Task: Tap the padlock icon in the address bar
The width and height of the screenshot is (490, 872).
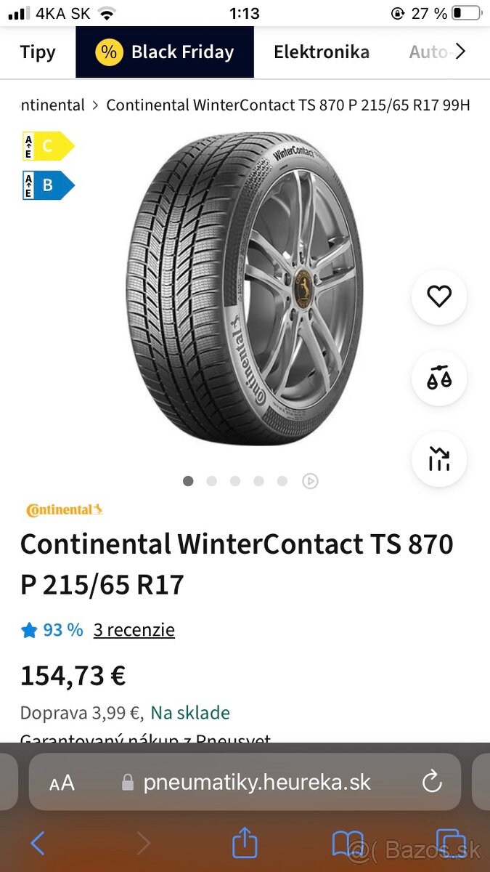Action: click(127, 783)
